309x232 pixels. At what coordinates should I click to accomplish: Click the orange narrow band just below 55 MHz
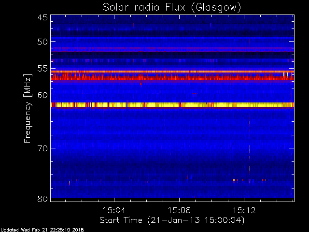[172, 72]
